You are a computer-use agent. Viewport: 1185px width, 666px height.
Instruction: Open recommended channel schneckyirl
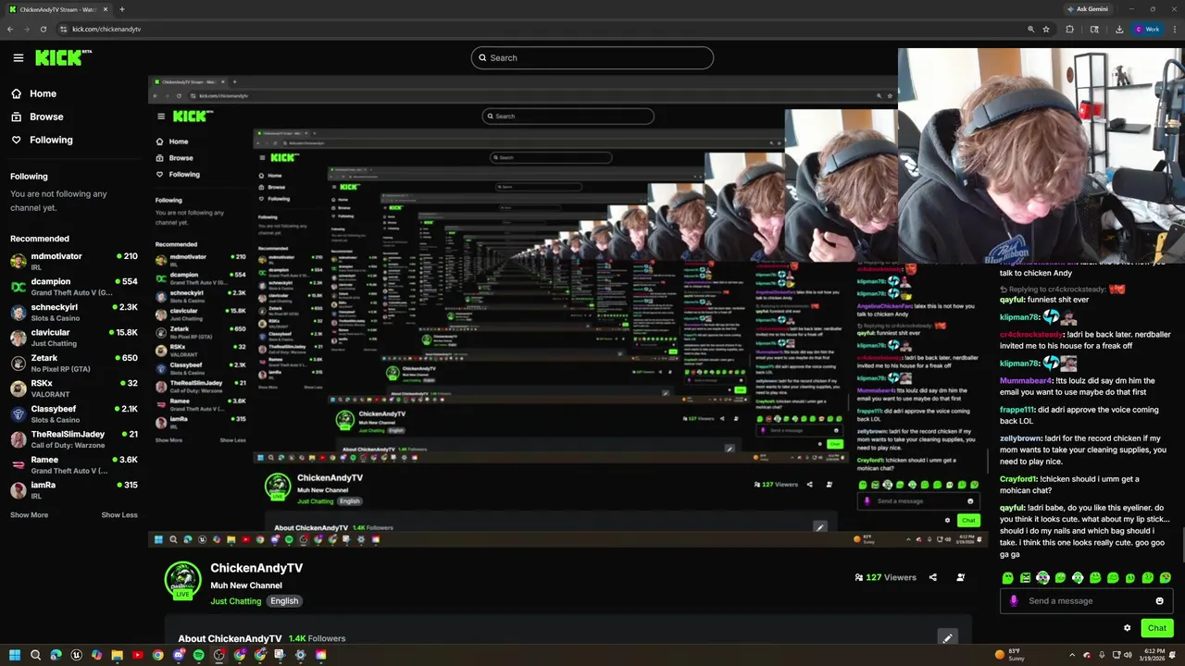74,311
